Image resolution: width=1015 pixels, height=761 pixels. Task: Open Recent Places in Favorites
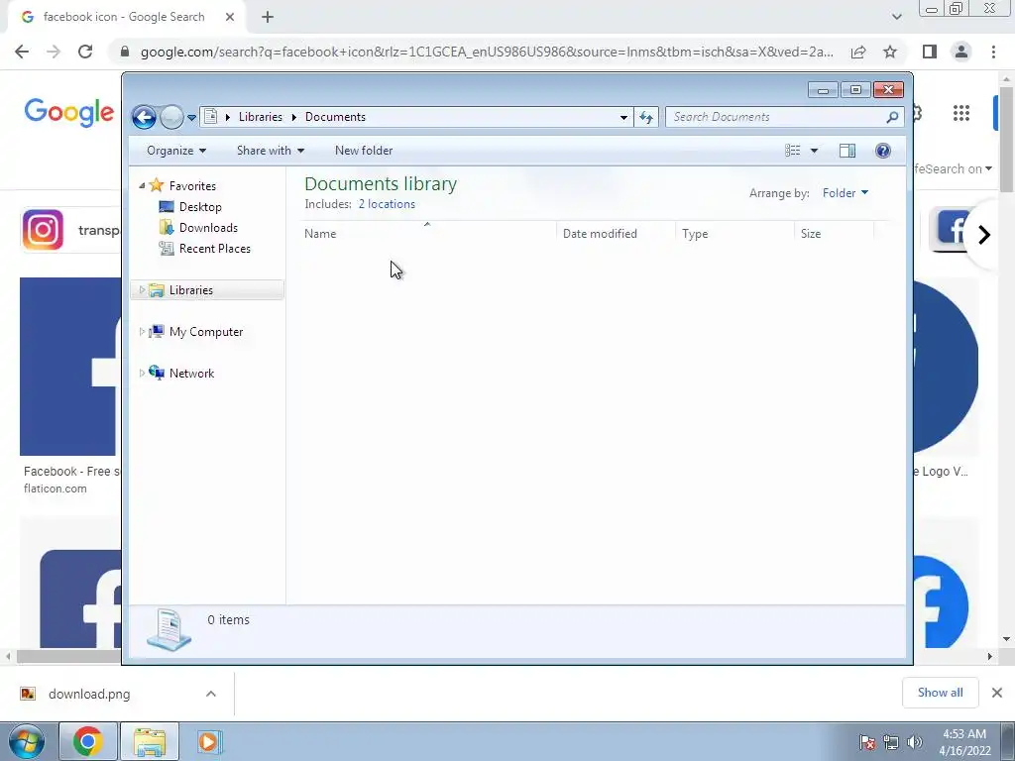[x=215, y=249]
